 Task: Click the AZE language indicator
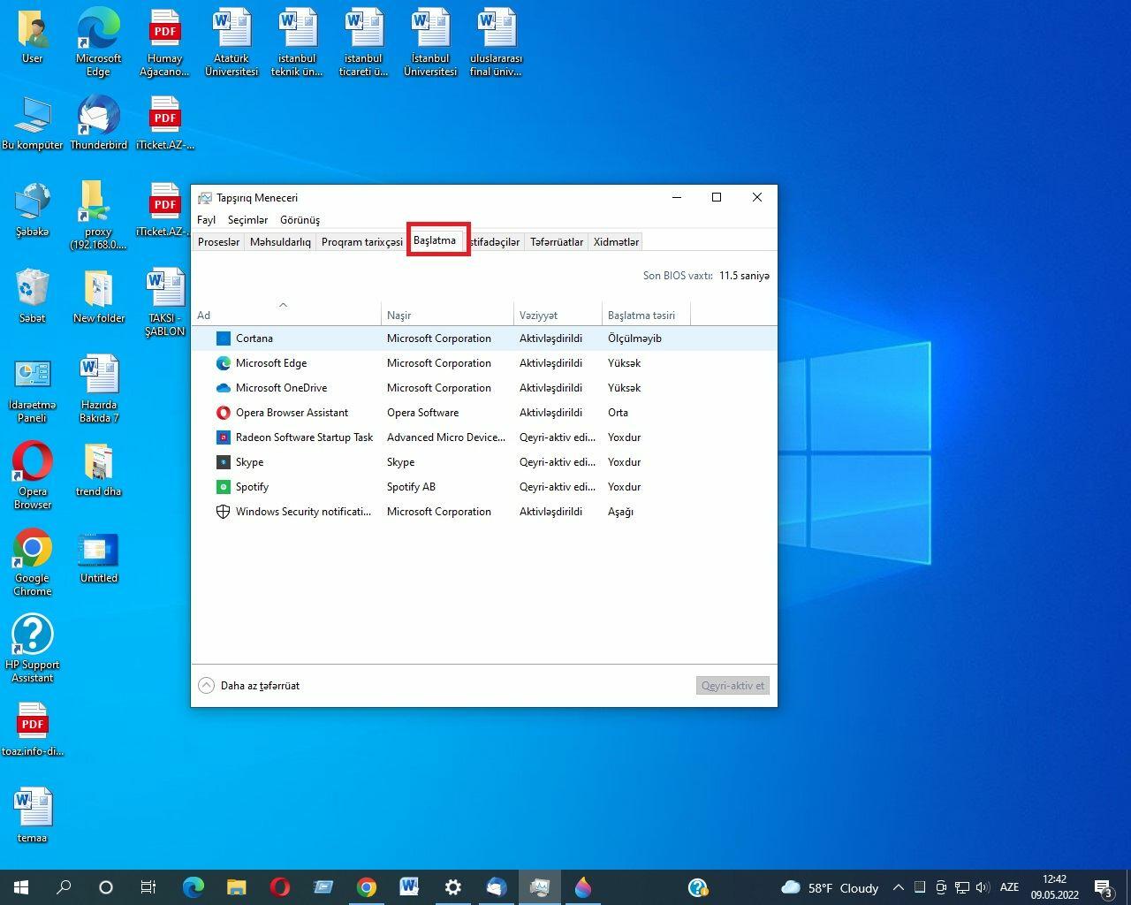pyautogui.click(x=1009, y=887)
